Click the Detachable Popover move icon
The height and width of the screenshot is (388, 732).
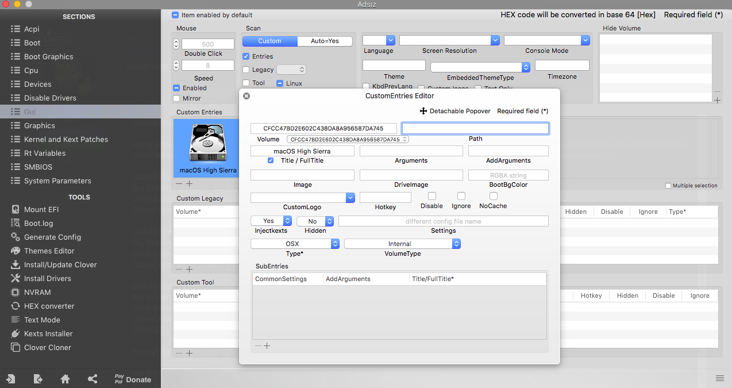point(423,111)
